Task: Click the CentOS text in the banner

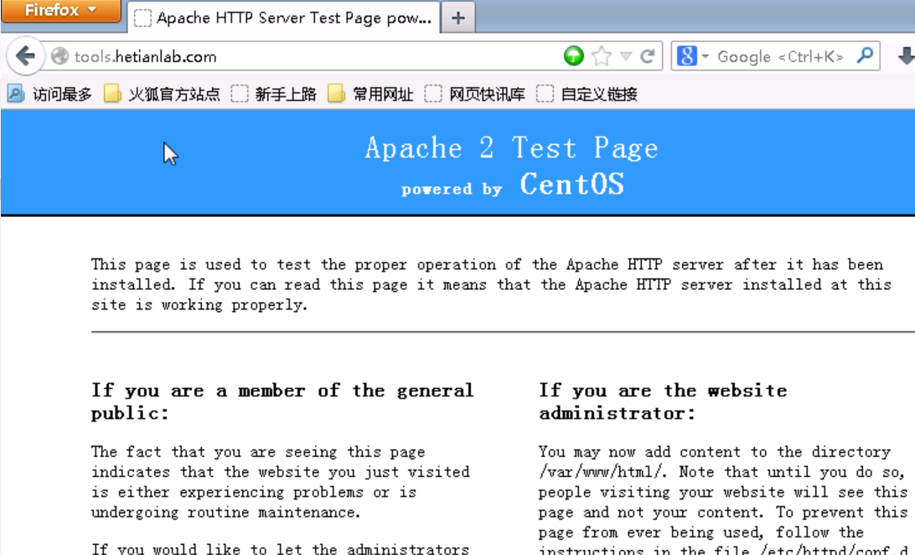Action: click(x=571, y=184)
